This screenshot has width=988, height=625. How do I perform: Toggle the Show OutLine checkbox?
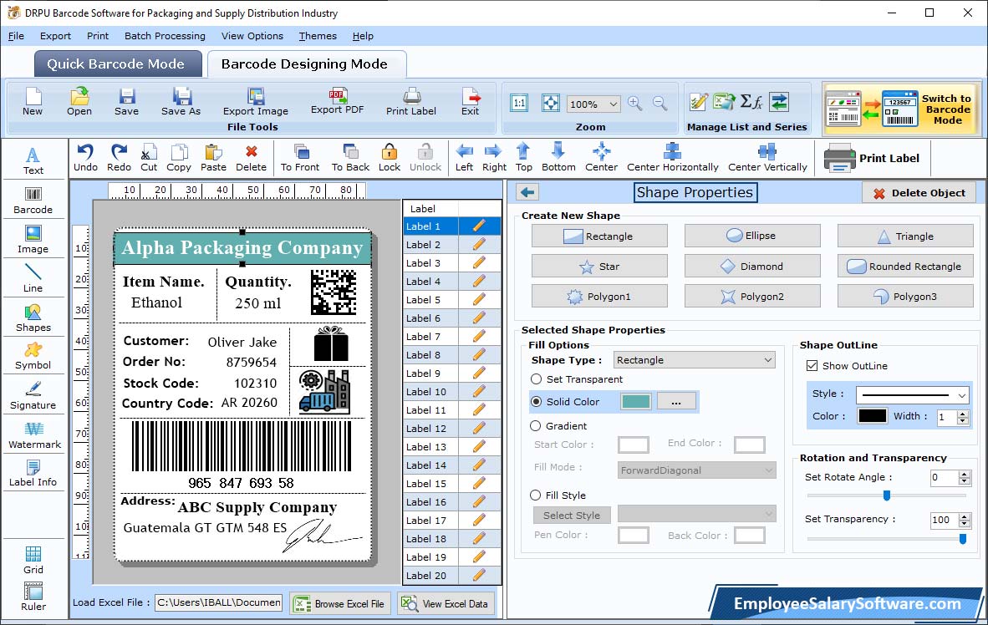(812, 365)
